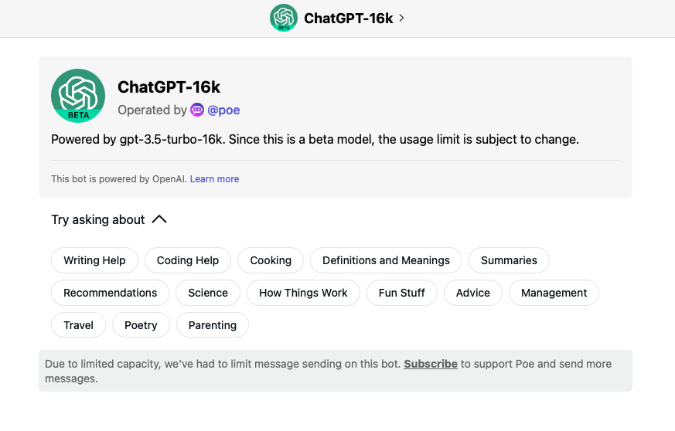Click the ChatGPT-16k title in the header
The width and height of the screenshot is (675, 431).
(349, 18)
